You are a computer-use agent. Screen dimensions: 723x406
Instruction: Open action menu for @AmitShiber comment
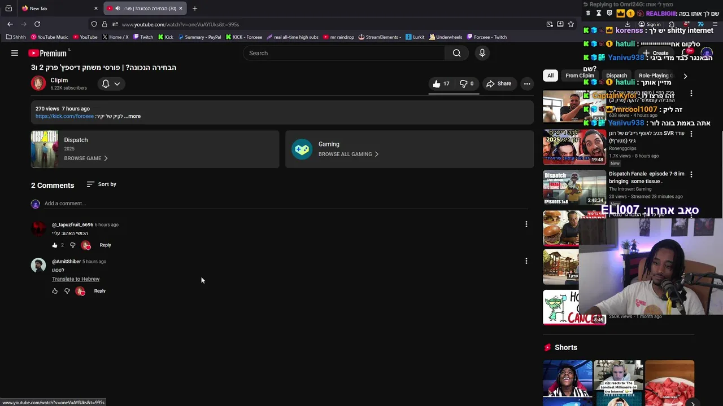coord(526,261)
